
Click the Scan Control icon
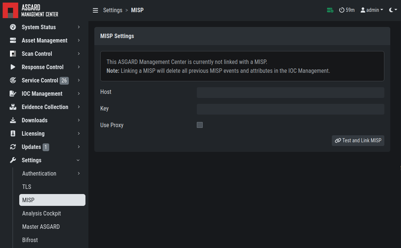pos(13,54)
